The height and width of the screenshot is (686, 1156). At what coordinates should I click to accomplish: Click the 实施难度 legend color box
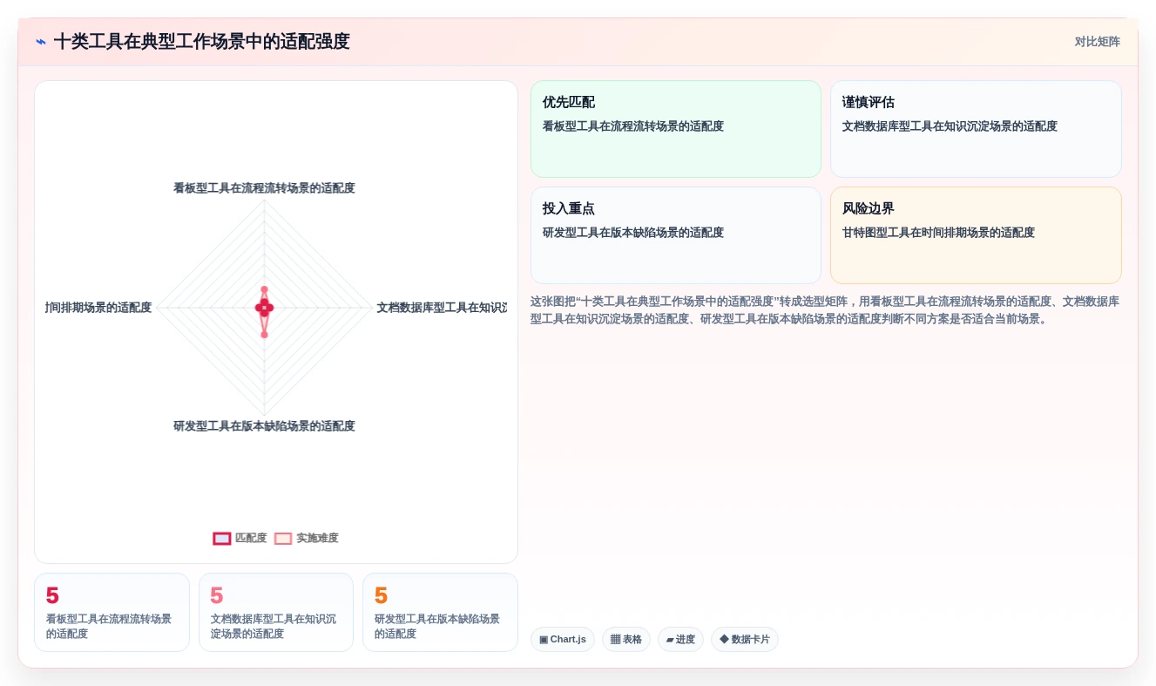pos(283,539)
